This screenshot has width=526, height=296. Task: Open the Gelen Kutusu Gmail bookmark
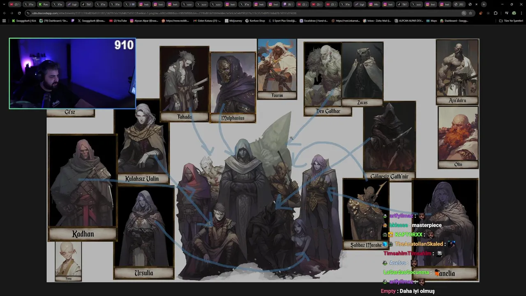pos(207,21)
